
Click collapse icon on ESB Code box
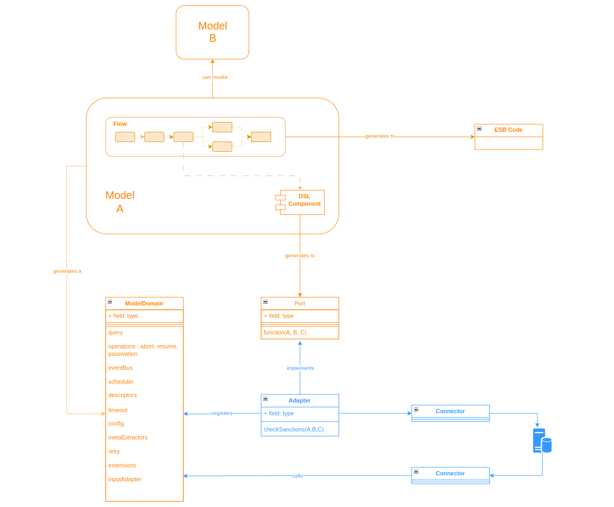point(479,129)
